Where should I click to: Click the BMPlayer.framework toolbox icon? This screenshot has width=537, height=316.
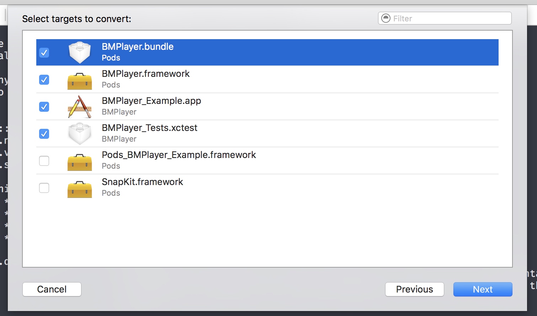(80, 81)
